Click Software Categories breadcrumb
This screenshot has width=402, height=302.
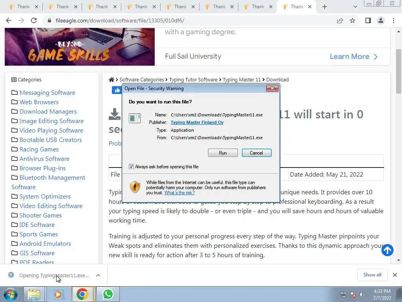[x=141, y=79]
